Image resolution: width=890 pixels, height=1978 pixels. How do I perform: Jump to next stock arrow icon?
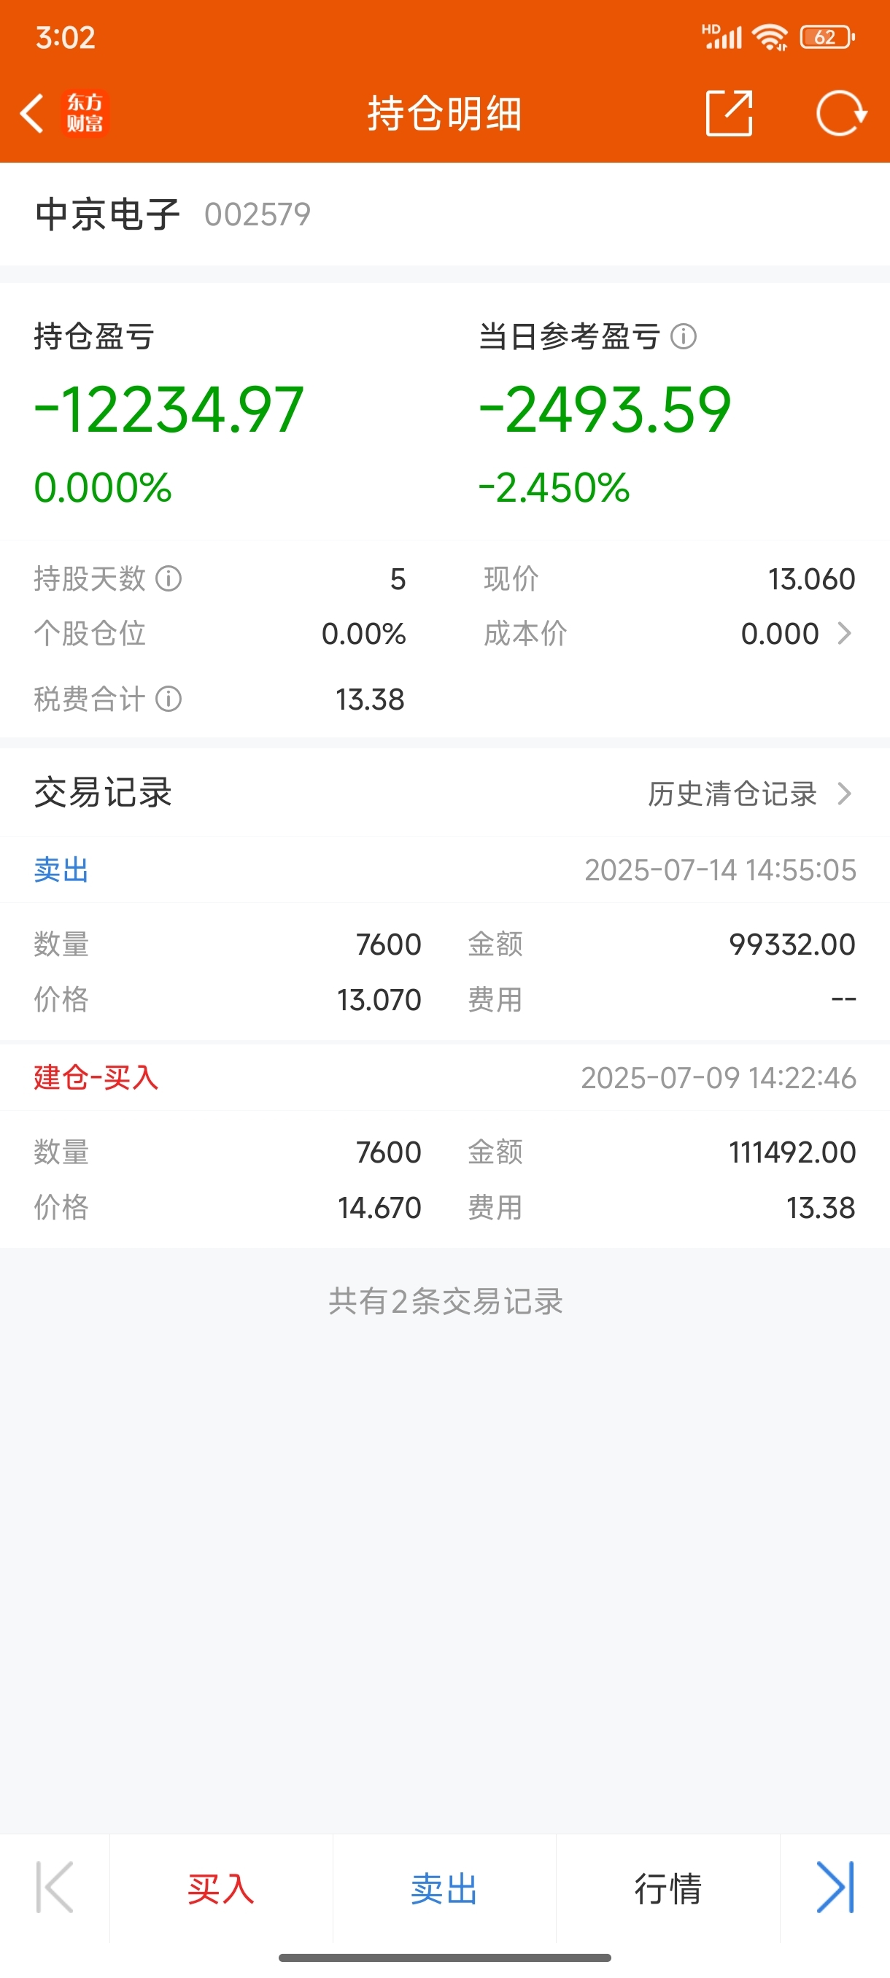tap(835, 1888)
